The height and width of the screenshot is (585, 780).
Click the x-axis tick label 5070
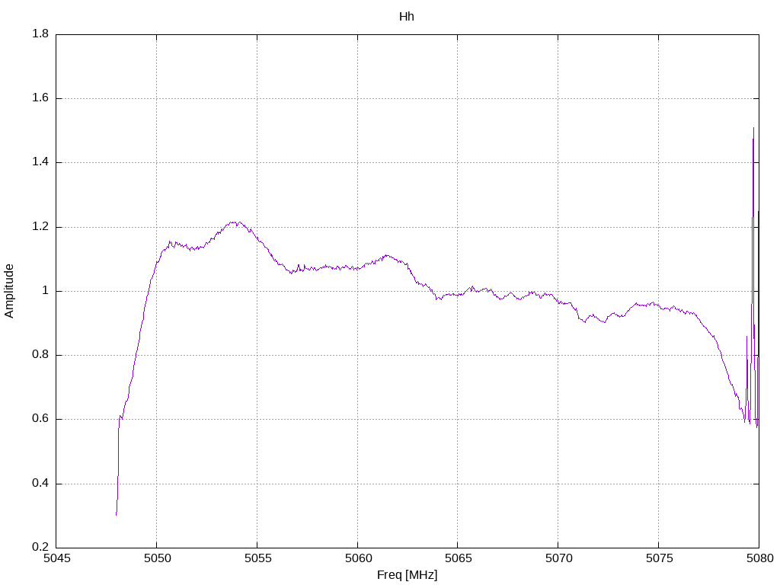[558, 558]
